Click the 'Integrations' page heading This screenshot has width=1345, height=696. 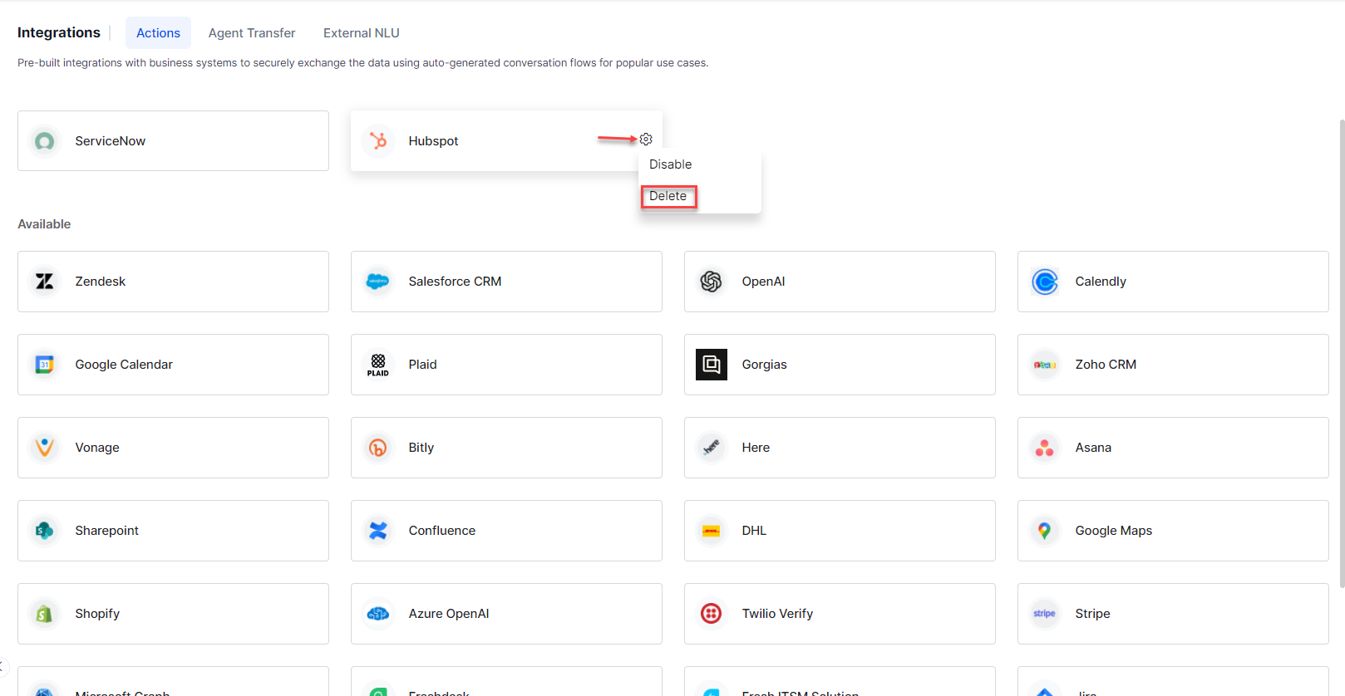(59, 32)
